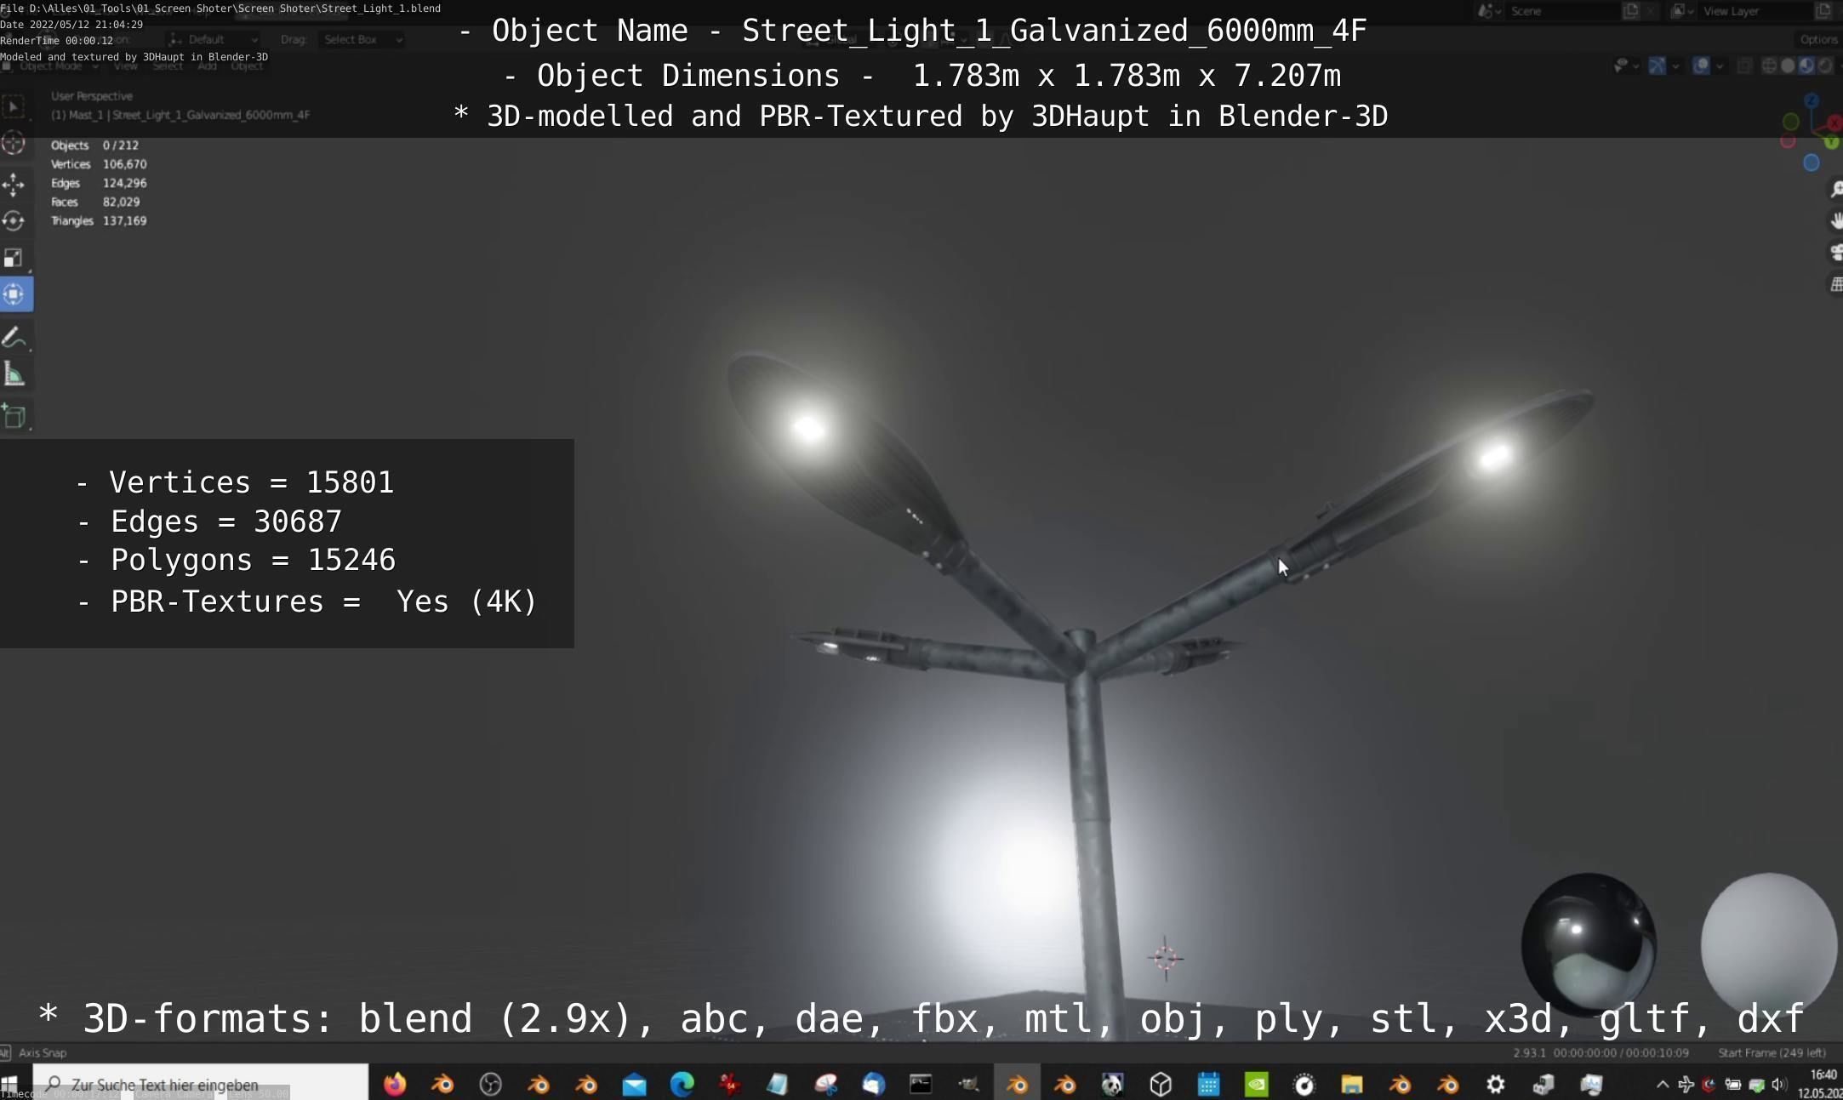Switch orthographic/perspective grid icon

1835,284
